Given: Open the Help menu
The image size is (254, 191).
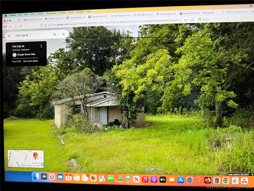Looking at the screenshot, I should click(x=89, y=12).
